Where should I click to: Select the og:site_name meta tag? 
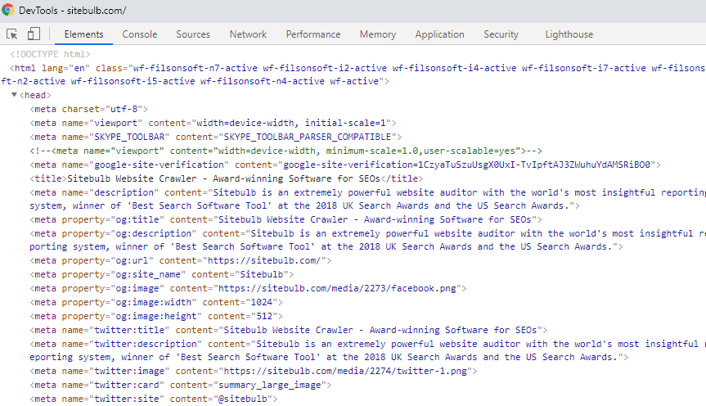pos(162,275)
